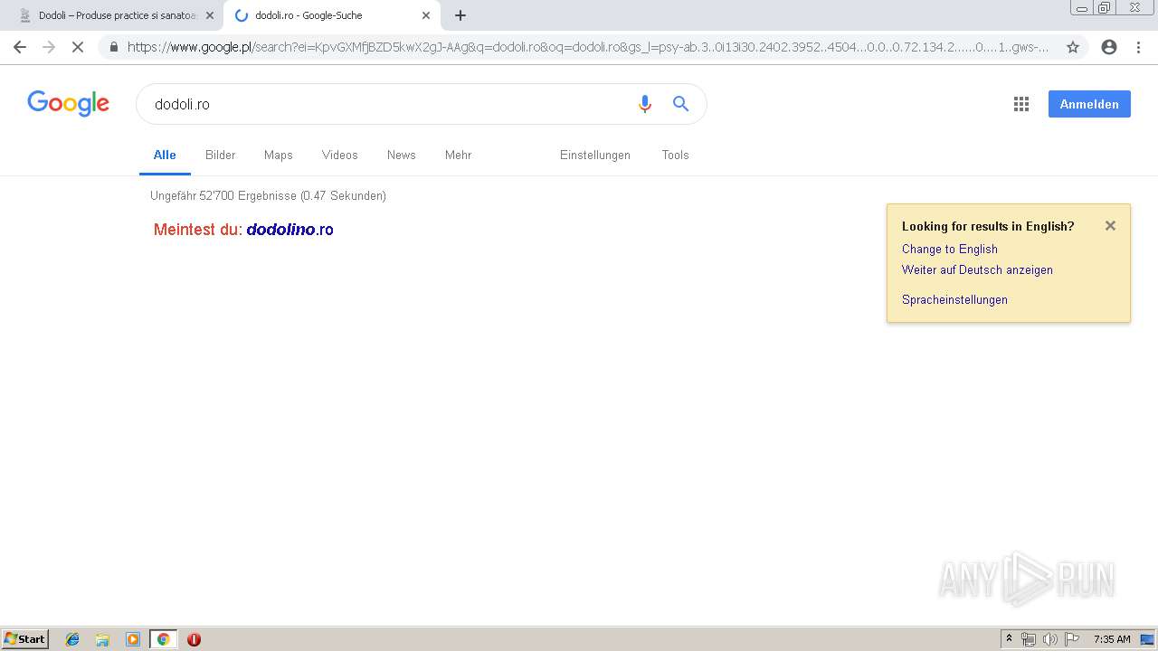Close the Dodoli – Produse practice tab
This screenshot has height=651, width=1158.
tap(210, 15)
